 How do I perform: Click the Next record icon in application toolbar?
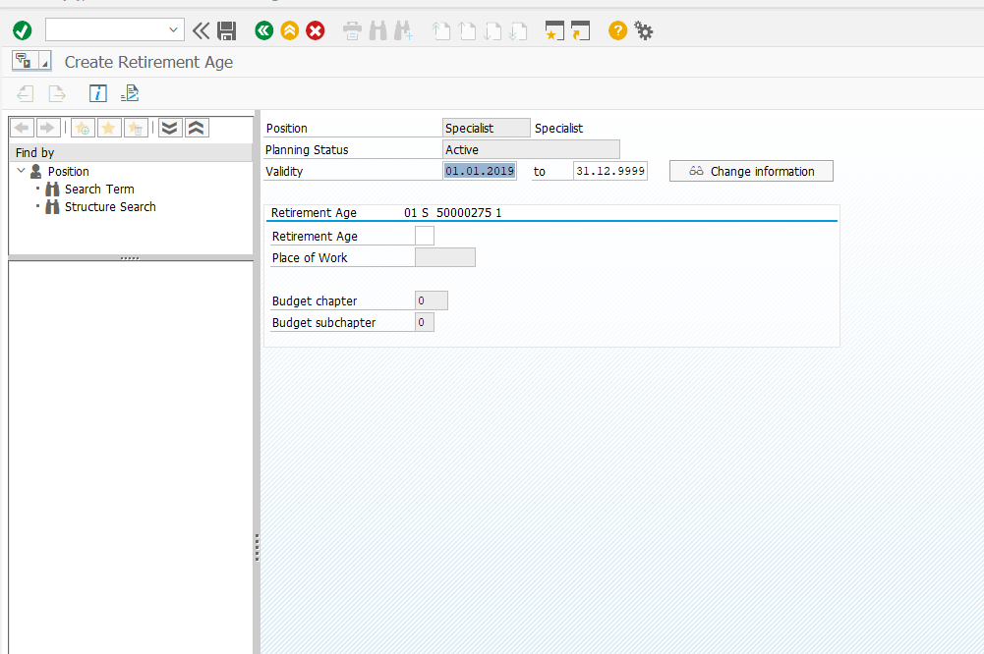(57, 94)
